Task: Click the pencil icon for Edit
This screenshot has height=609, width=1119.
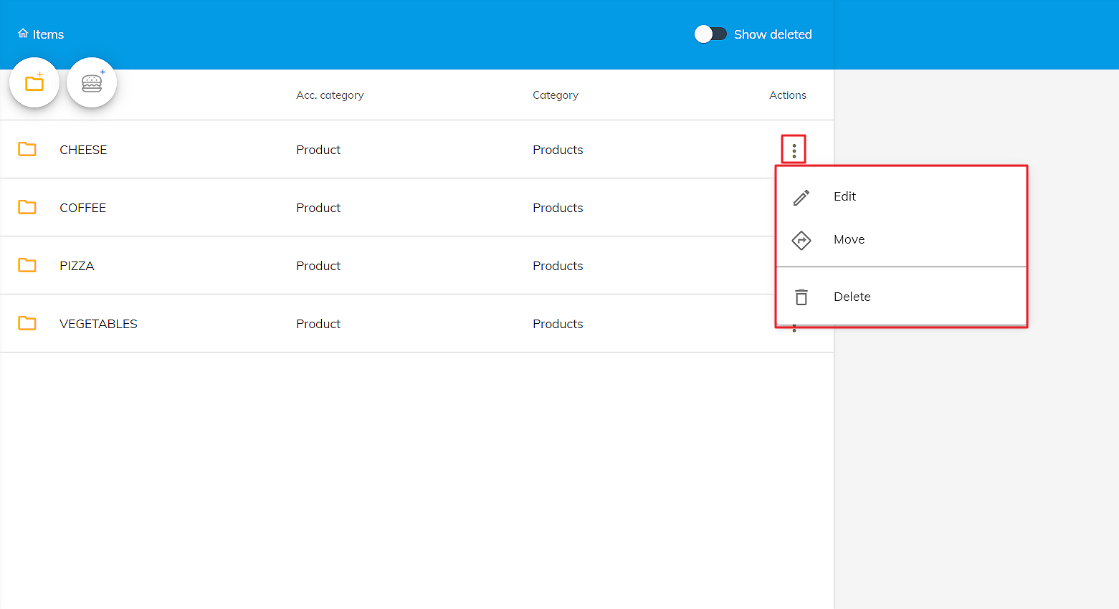Action: coord(801,197)
